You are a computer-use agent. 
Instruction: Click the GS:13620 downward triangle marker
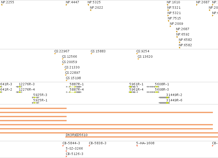138,59
